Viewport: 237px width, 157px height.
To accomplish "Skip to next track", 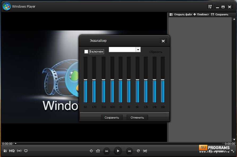I will coord(130,151).
